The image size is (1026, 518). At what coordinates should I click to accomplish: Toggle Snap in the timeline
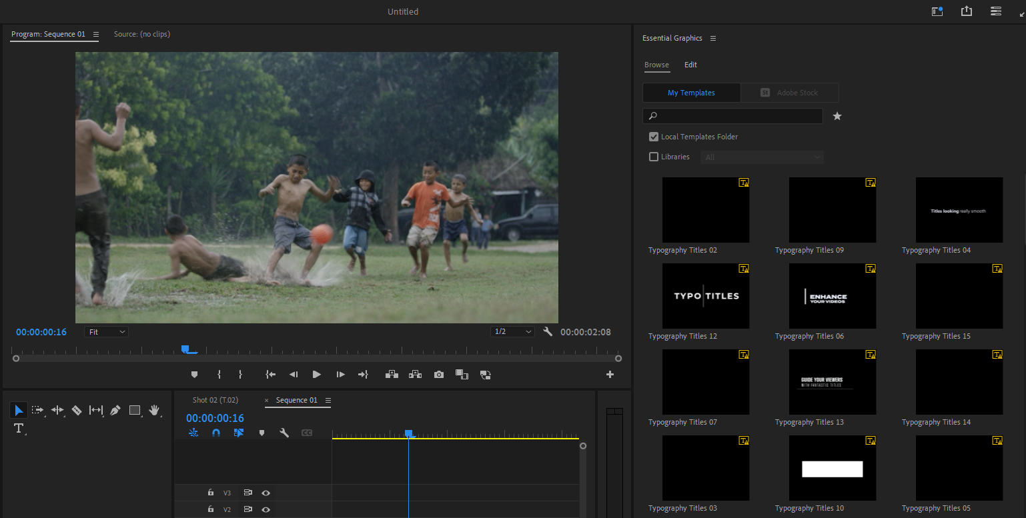point(215,432)
